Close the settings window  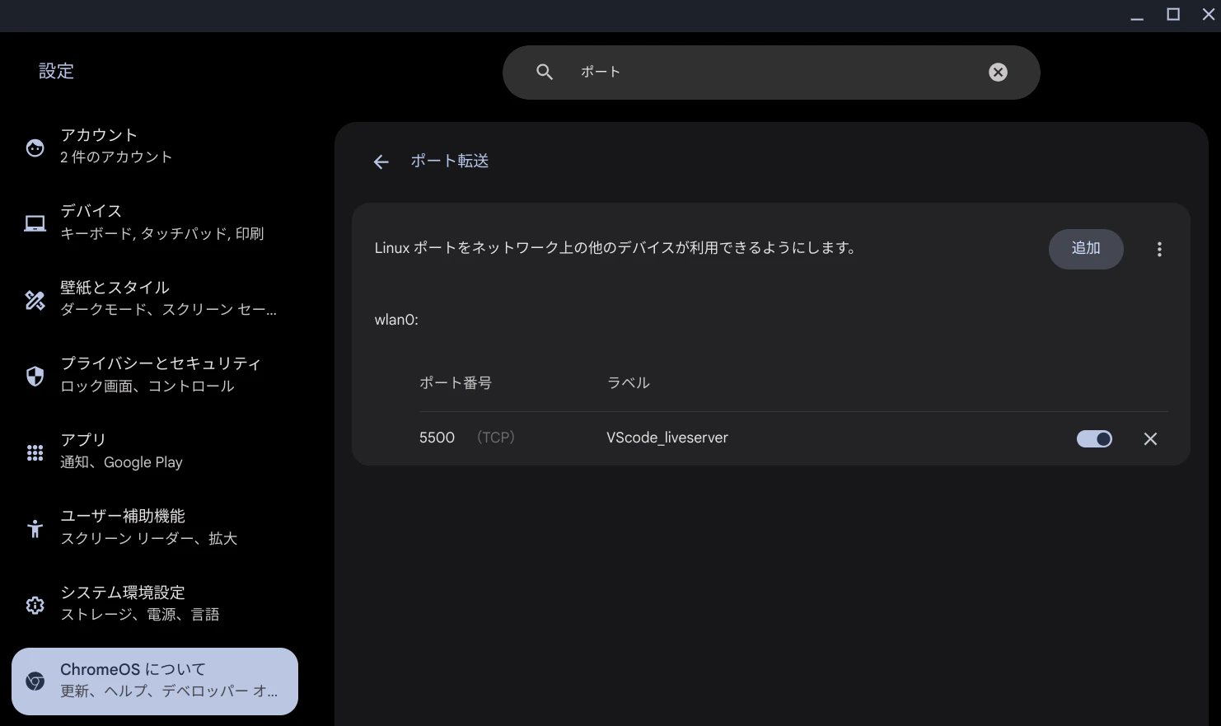click(x=1209, y=14)
